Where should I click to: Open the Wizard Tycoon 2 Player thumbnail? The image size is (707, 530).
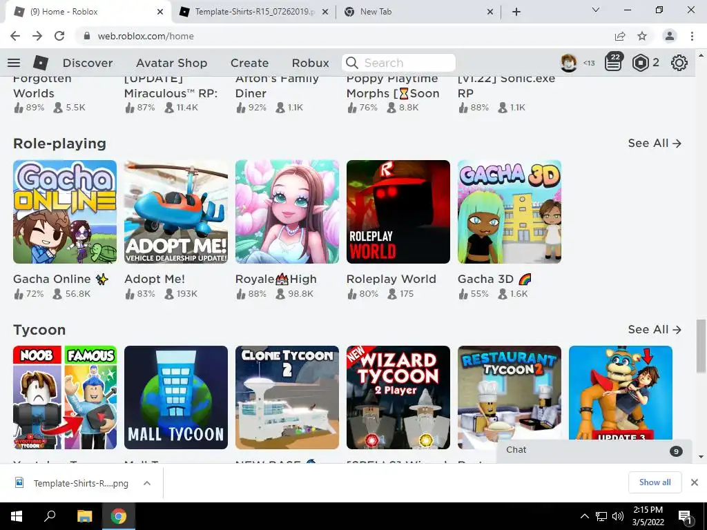coord(398,397)
